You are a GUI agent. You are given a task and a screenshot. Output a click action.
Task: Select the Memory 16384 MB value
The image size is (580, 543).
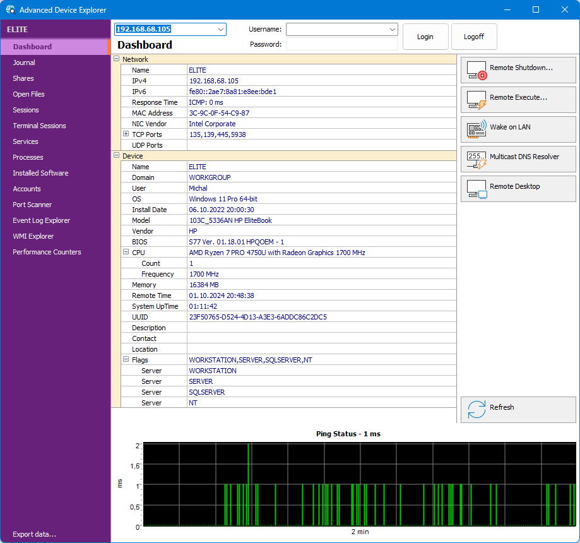pos(204,285)
